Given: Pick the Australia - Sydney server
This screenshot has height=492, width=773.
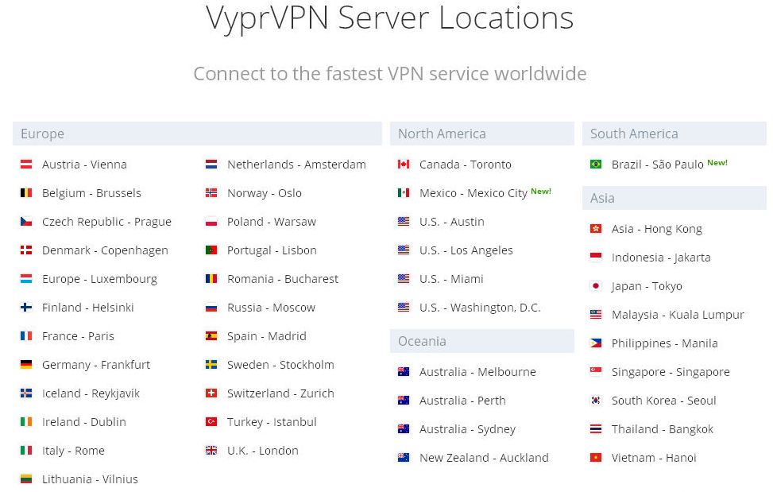Looking at the screenshot, I should click(x=467, y=430).
